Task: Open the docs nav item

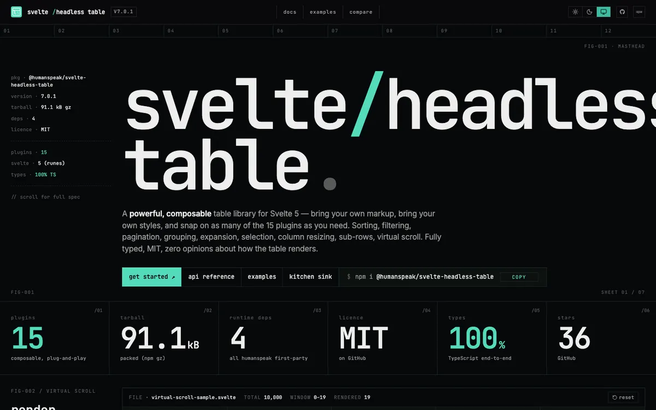Action: 290,12
